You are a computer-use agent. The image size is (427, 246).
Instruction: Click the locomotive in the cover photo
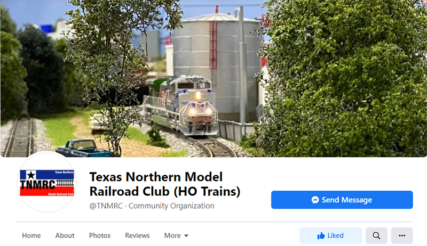[x=181, y=106]
